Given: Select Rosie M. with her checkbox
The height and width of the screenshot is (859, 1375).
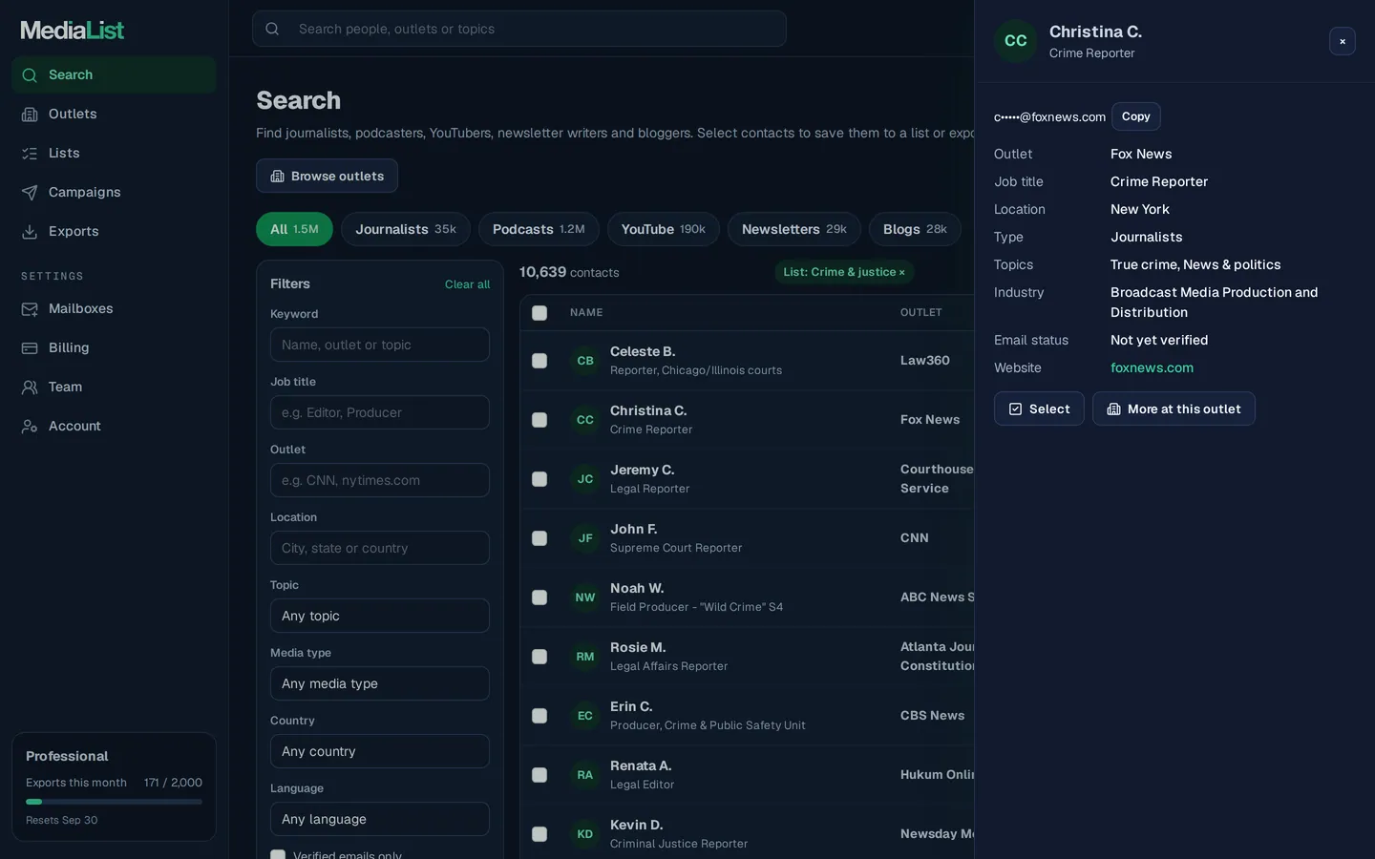Looking at the screenshot, I should click(x=539, y=657).
